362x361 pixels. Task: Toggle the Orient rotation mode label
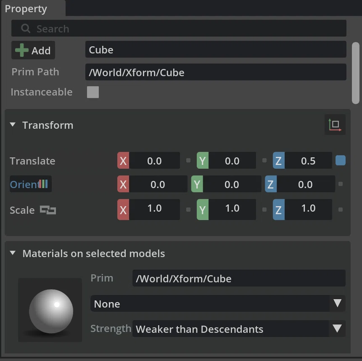click(30, 184)
